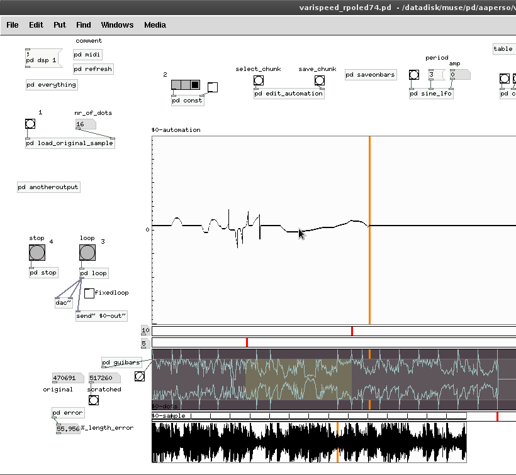Switch off the crossed toggle below pd guibars
Image resolution: width=516 pixels, height=475 pixels.
tap(140, 376)
